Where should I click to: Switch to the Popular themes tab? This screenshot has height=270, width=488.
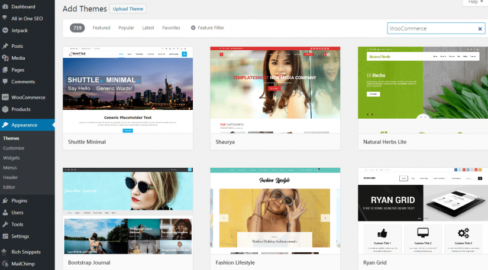[126, 28]
